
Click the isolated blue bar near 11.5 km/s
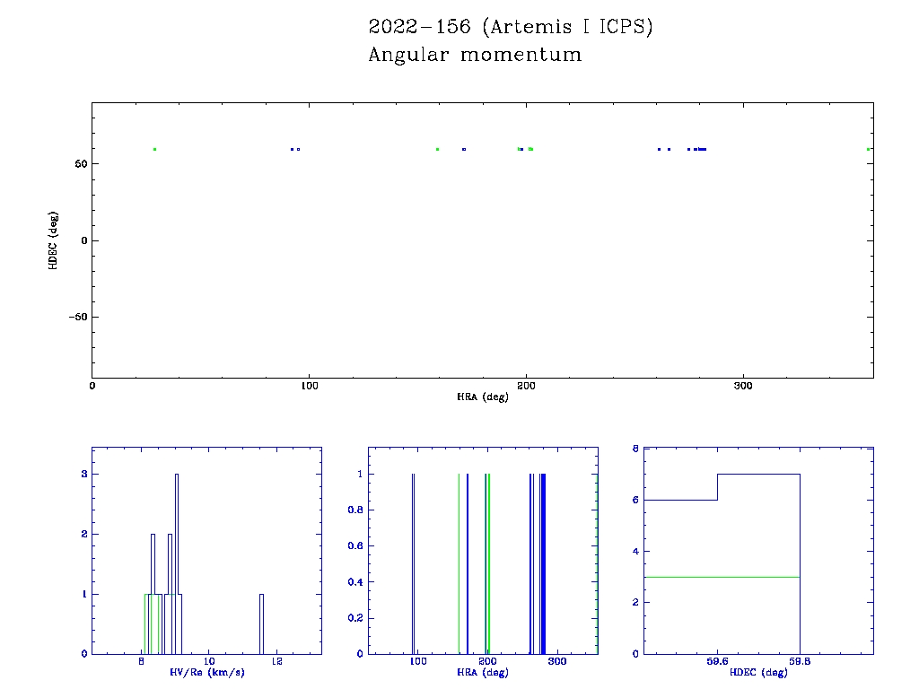coord(261,624)
